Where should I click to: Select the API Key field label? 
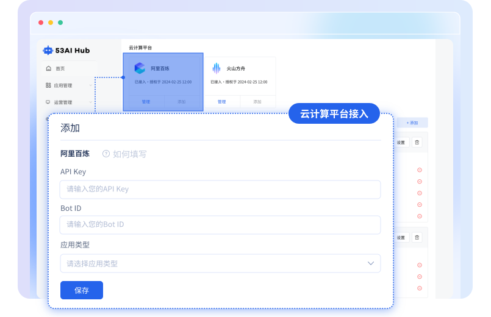click(x=73, y=172)
